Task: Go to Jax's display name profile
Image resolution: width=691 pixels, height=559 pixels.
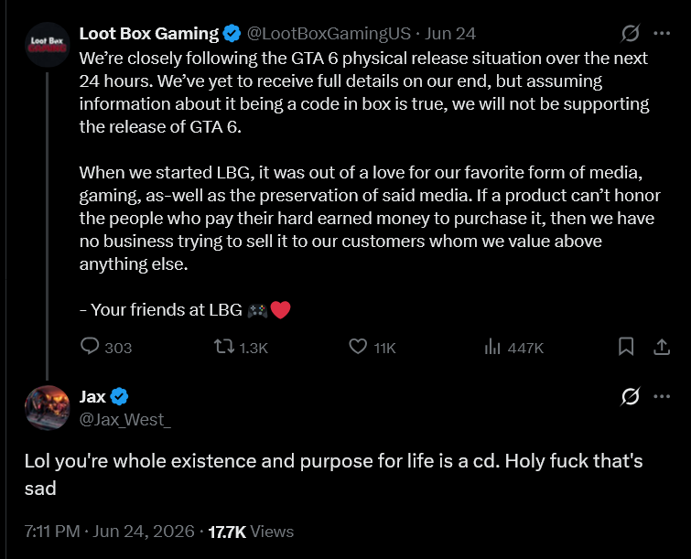Action: 92,396
